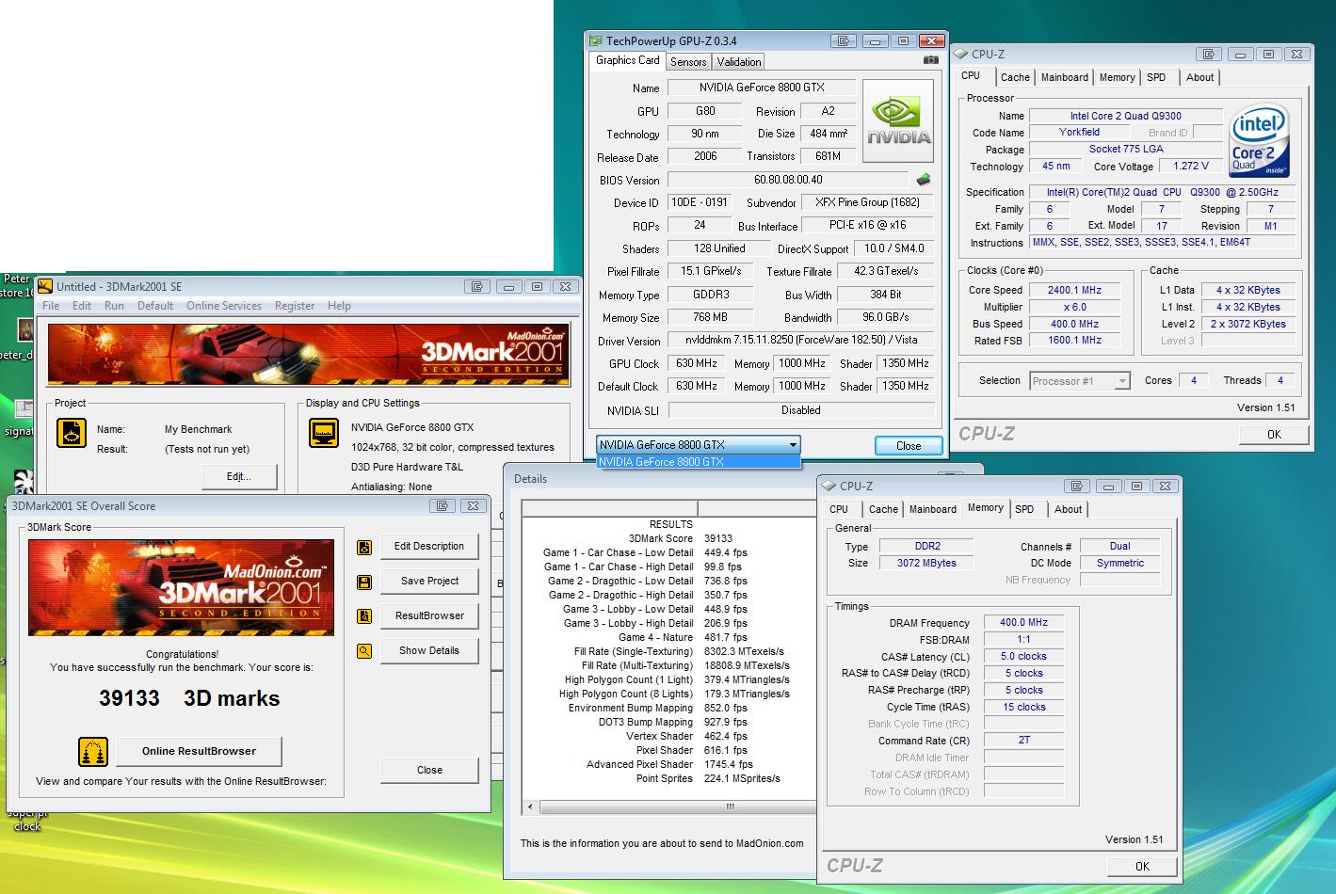Image resolution: width=1336 pixels, height=894 pixels.
Task: Click the Save Project floppy icon
Action: (x=364, y=582)
